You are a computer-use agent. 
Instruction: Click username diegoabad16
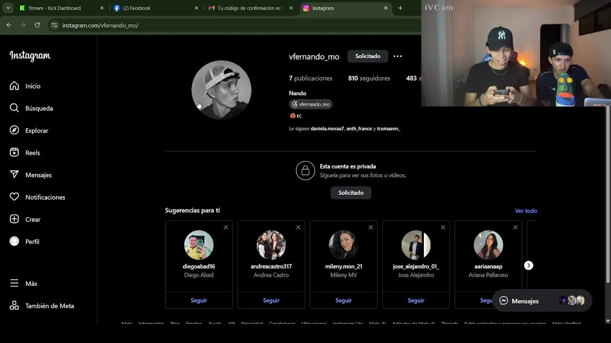(199, 266)
